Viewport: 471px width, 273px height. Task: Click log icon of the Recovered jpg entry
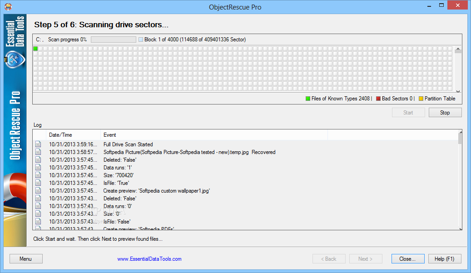click(x=38, y=152)
